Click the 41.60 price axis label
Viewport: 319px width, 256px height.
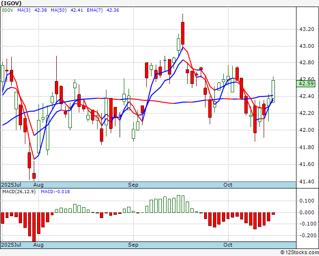307,164
